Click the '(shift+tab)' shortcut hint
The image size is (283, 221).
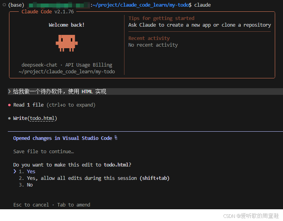[155, 178]
